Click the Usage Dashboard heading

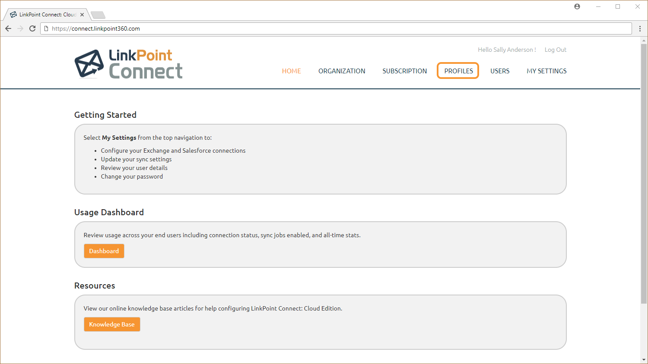tap(109, 212)
